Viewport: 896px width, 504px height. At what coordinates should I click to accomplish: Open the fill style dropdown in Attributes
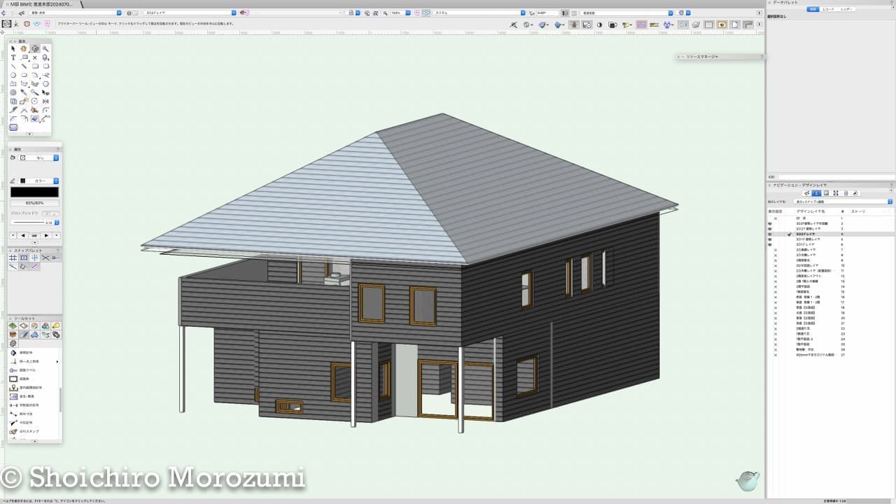point(56,157)
